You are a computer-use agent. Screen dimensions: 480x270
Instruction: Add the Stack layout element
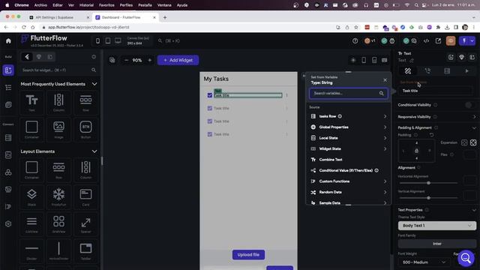(x=31, y=197)
